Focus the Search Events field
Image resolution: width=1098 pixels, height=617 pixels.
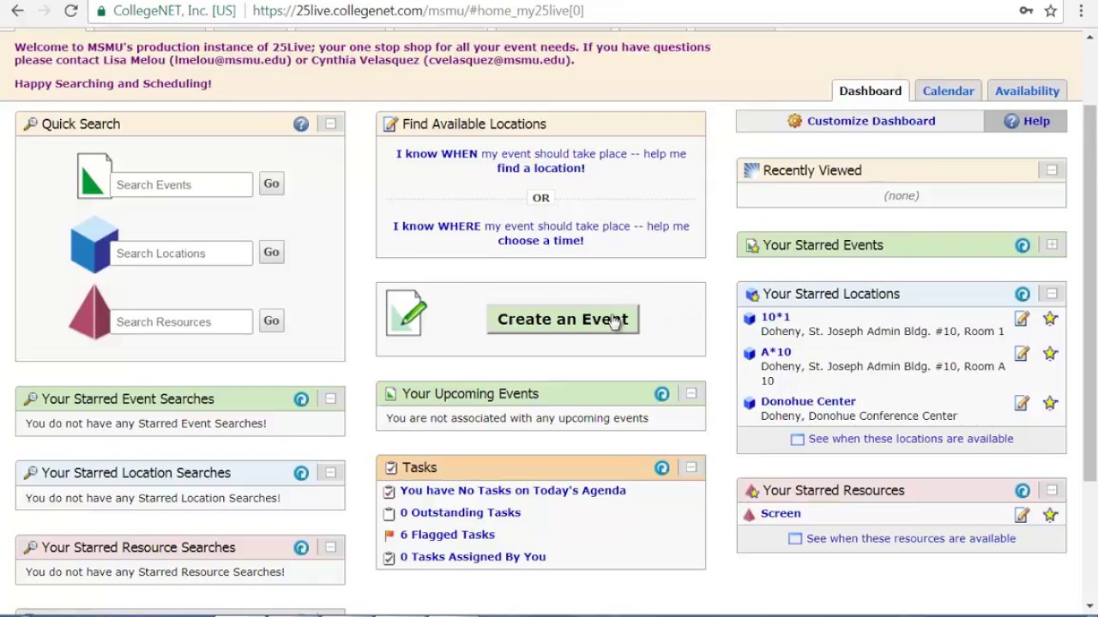(181, 184)
